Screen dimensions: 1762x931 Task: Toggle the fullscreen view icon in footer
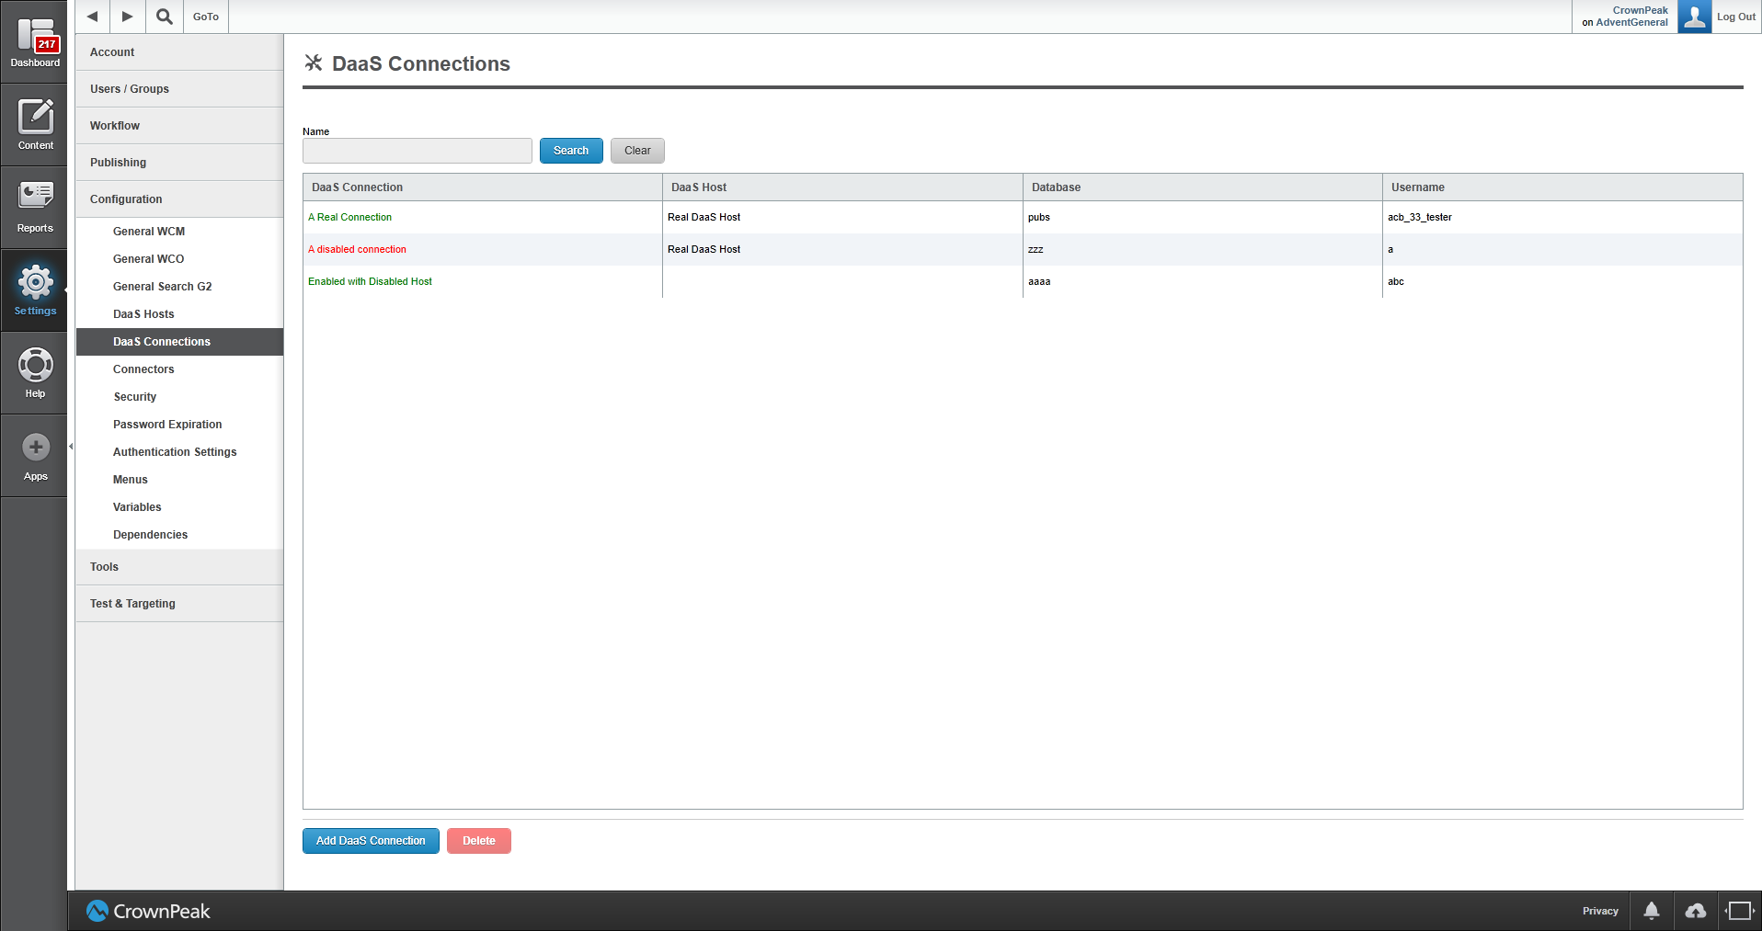(1739, 911)
